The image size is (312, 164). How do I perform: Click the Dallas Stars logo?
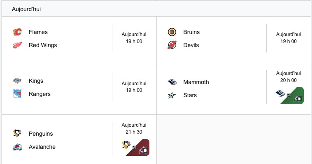(172, 95)
